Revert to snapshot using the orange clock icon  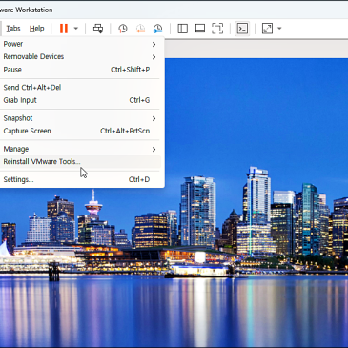point(140,29)
